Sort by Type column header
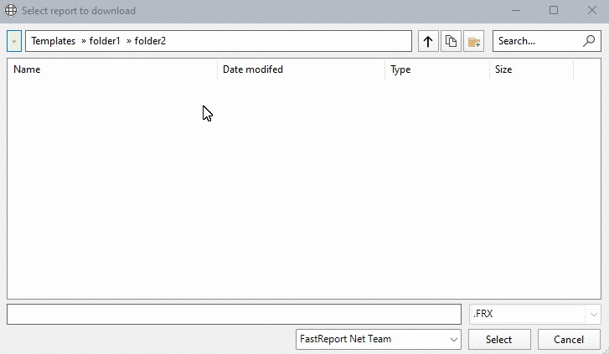Viewport: 609px width, 354px height. tap(437, 69)
